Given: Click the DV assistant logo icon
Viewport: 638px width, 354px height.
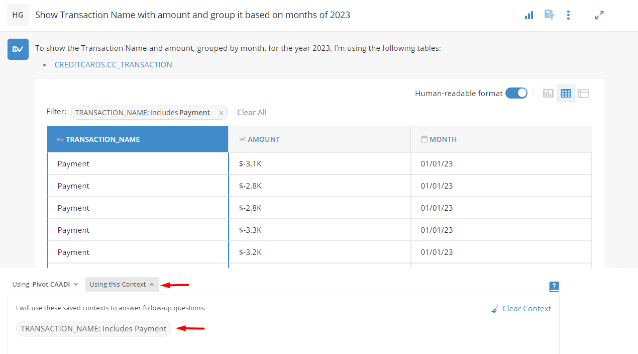Looking at the screenshot, I should click(x=18, y=49).
